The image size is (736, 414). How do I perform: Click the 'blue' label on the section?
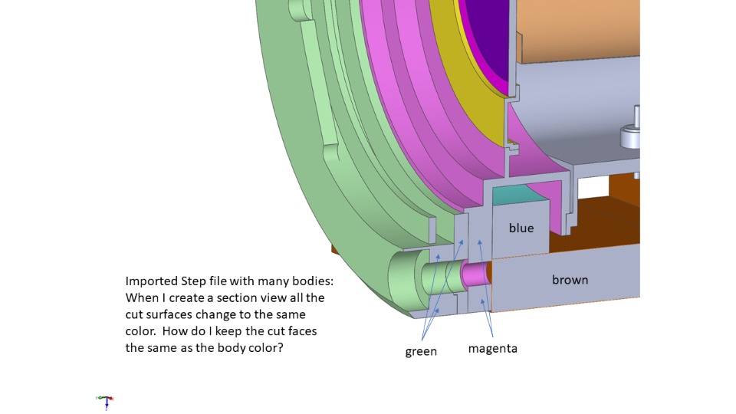tap(521, 228)
